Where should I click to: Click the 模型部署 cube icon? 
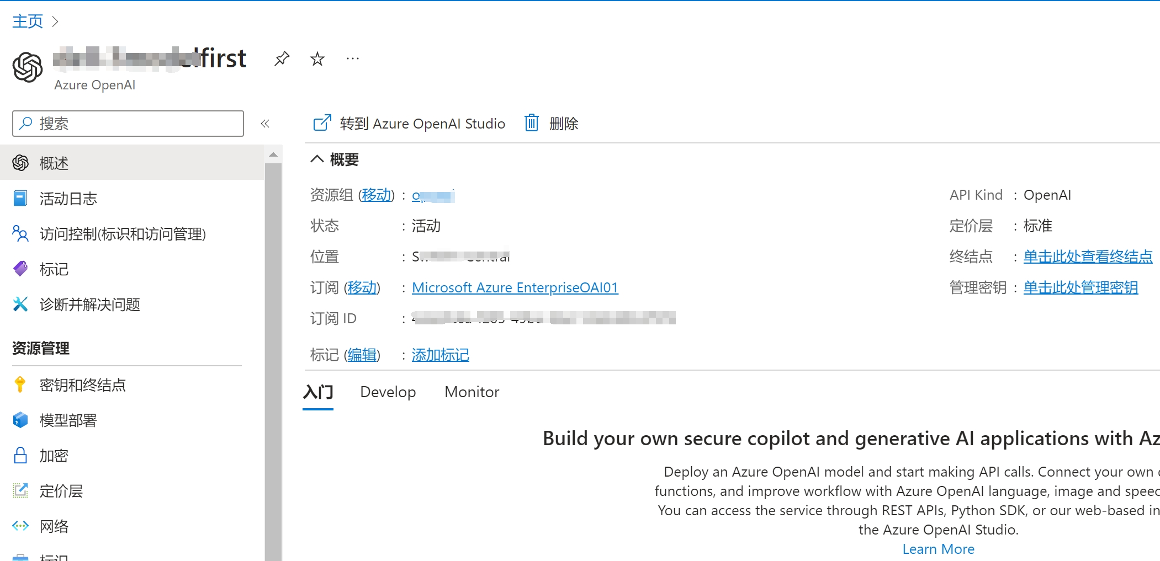(x=20, y=420)
